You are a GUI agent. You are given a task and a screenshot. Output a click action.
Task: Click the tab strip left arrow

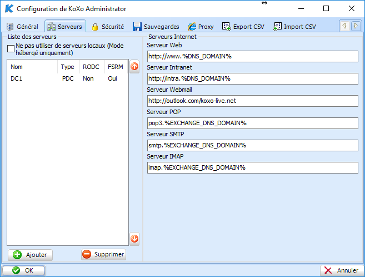tap(345, 26)
